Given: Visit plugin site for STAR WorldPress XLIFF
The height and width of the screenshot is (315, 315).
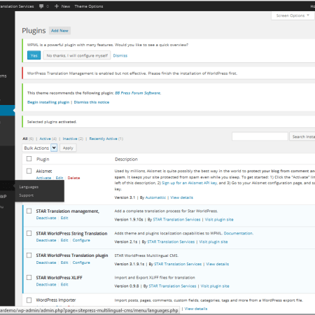Looking at the screenshot, I should point(215,286).
